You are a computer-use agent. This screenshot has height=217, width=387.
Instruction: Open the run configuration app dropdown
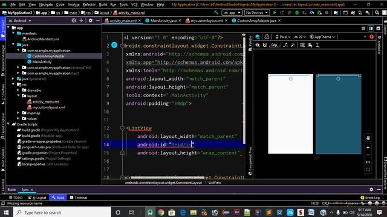(232, 13)
